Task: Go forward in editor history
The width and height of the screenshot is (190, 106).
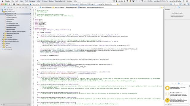Action: coord(38,7)
